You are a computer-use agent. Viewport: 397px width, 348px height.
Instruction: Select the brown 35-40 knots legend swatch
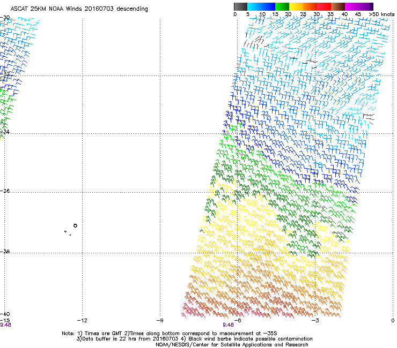coord(338,6)
